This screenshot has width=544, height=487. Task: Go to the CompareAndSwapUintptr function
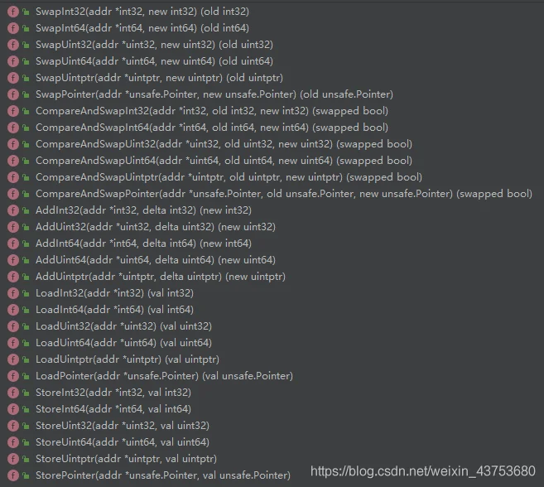(229, 177)
